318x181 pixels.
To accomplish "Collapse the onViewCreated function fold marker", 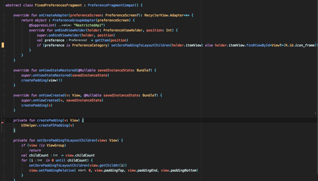I will [x=4, y=95].
